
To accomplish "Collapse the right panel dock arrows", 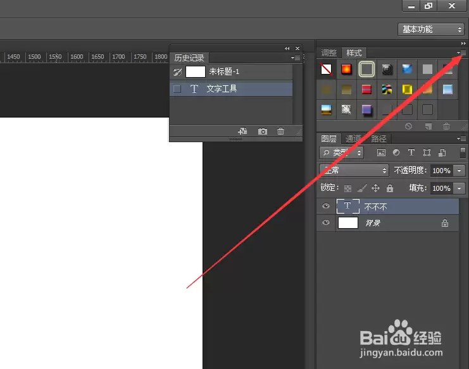I will pos(463,44).
